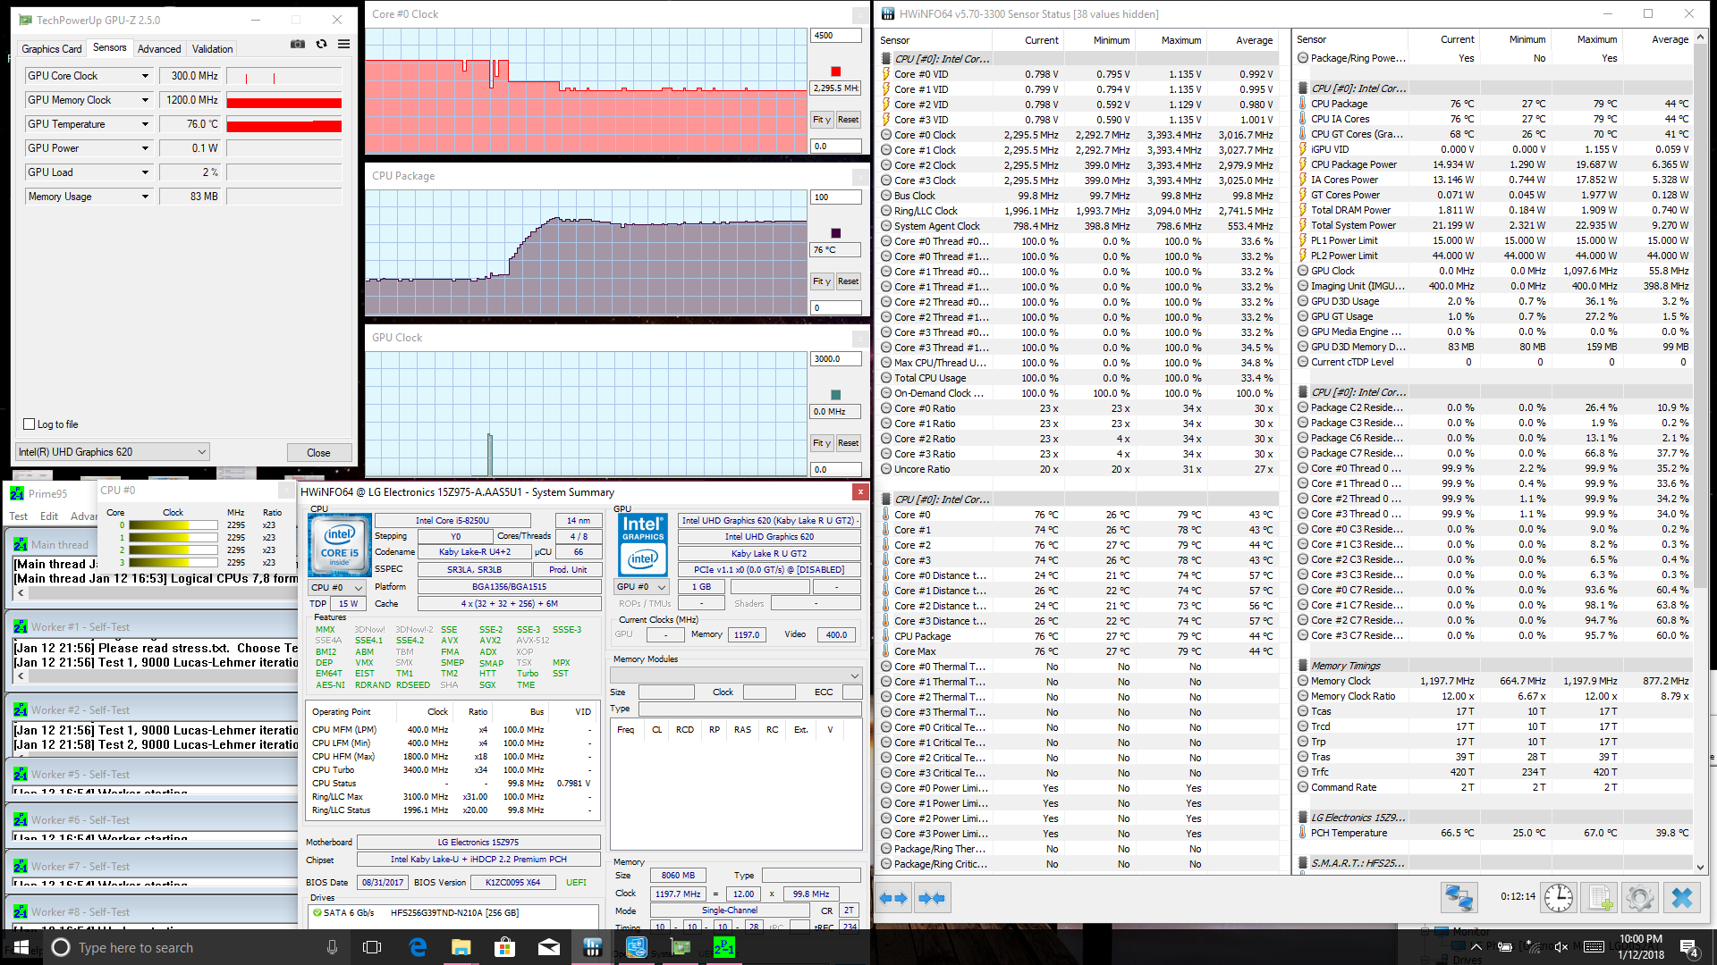Click the muted volume tray icon

(x=1561, y=947)
